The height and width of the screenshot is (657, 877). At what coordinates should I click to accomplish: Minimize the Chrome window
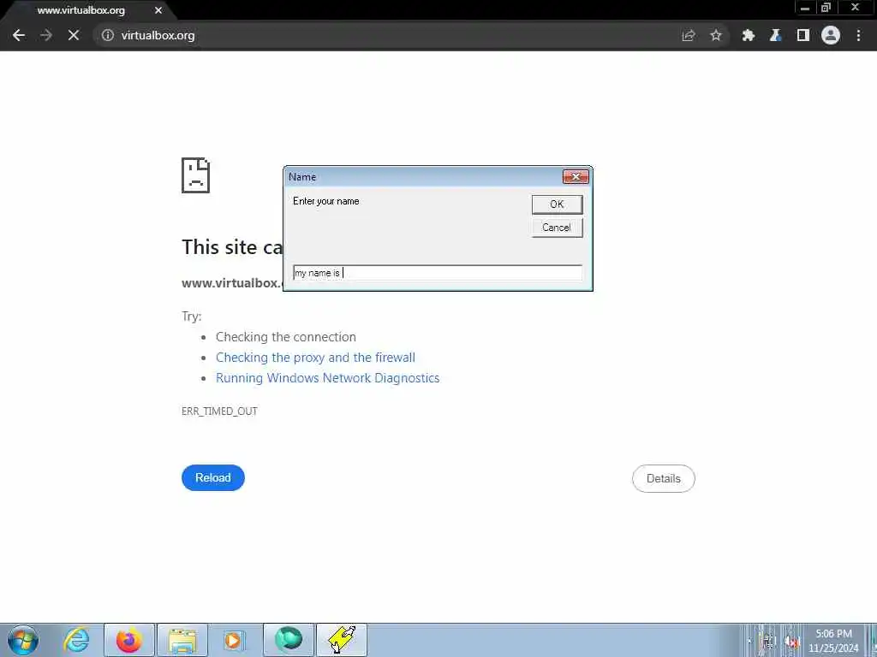[805, 8]
